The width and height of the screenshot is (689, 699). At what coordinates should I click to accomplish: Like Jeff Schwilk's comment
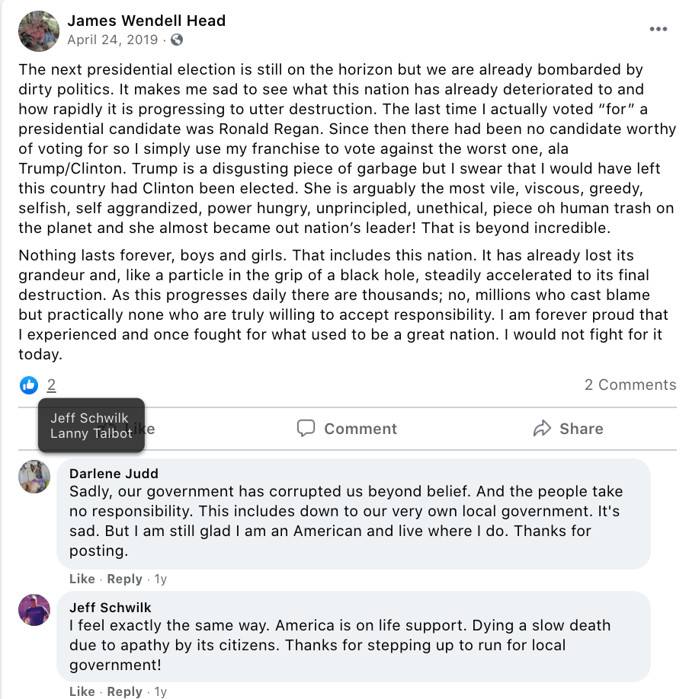click(82, 691)
